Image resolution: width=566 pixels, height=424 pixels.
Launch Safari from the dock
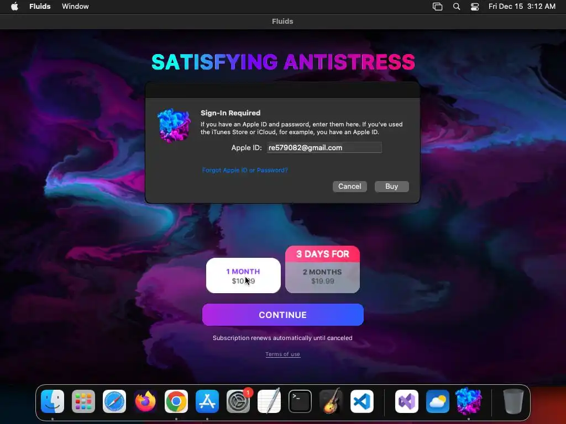click(114, 401)
